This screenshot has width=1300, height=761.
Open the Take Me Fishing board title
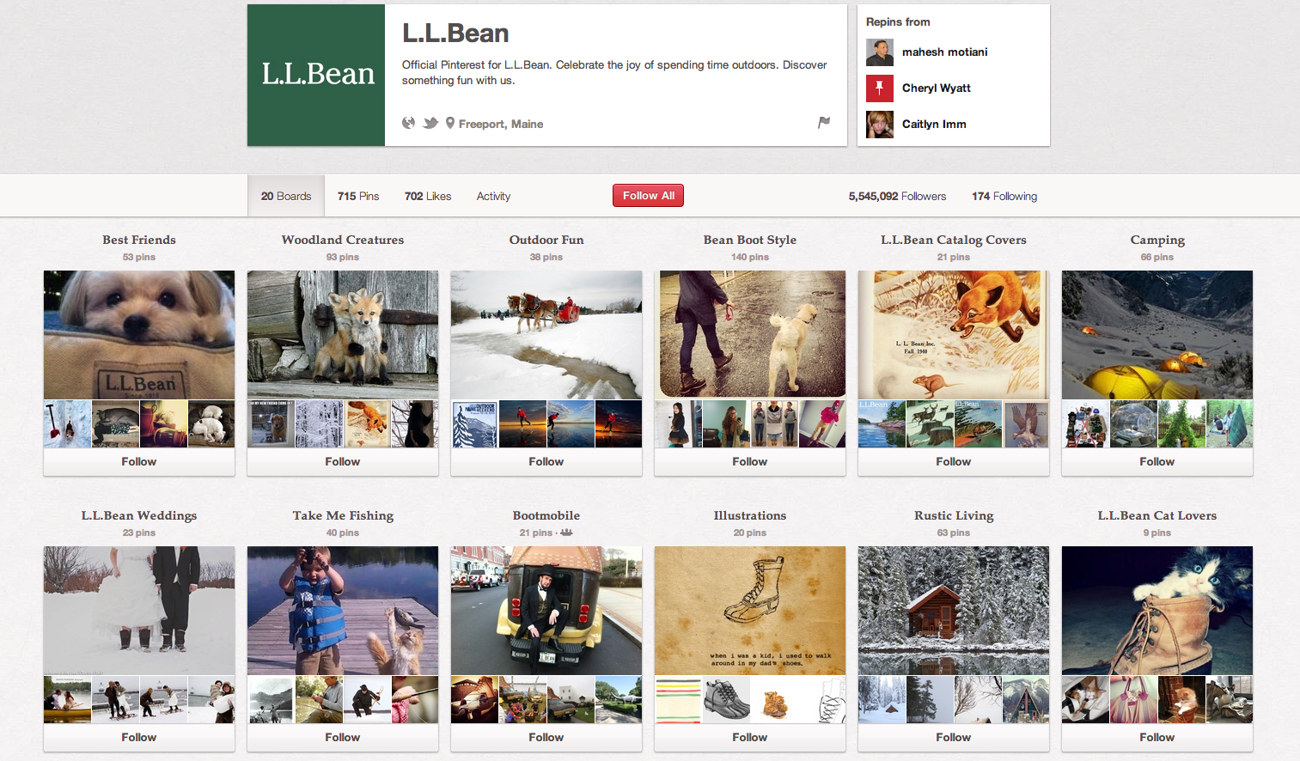[x=343, y=515]
